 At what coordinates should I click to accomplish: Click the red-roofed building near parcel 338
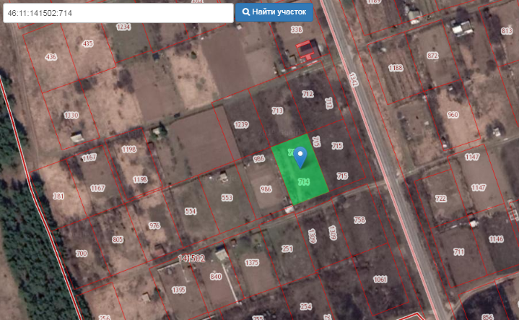point(308,49)
